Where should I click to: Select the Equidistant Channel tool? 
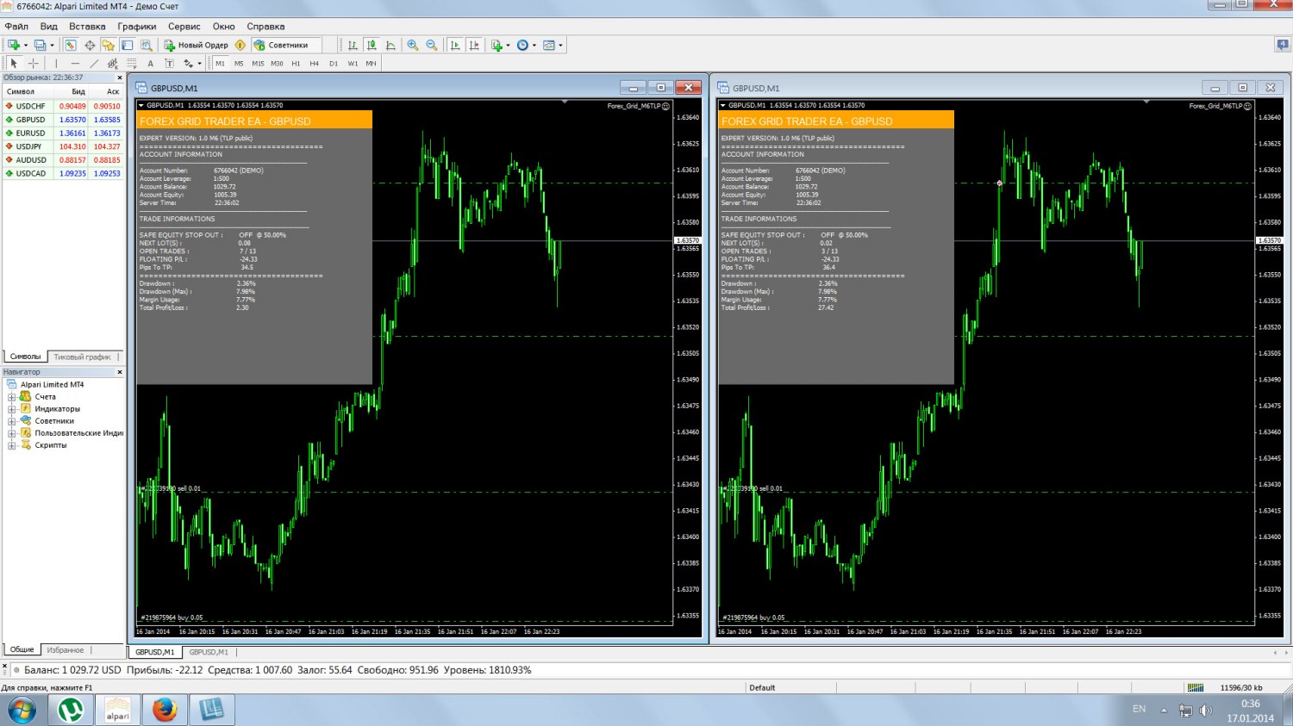click(x=113, y=63)
